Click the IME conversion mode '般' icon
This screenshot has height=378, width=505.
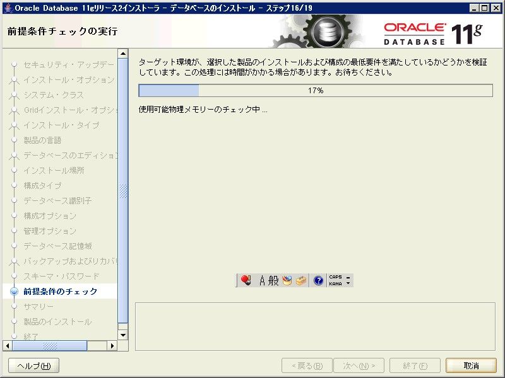273,280
